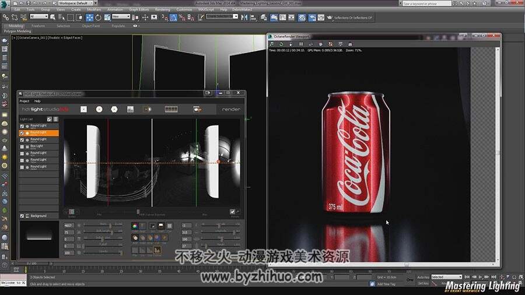The width and height of the screenshot is (525, 295).
Task: Click the render button in HDR Light Studio
Action: pyautogui.click(x=231, y=110)
